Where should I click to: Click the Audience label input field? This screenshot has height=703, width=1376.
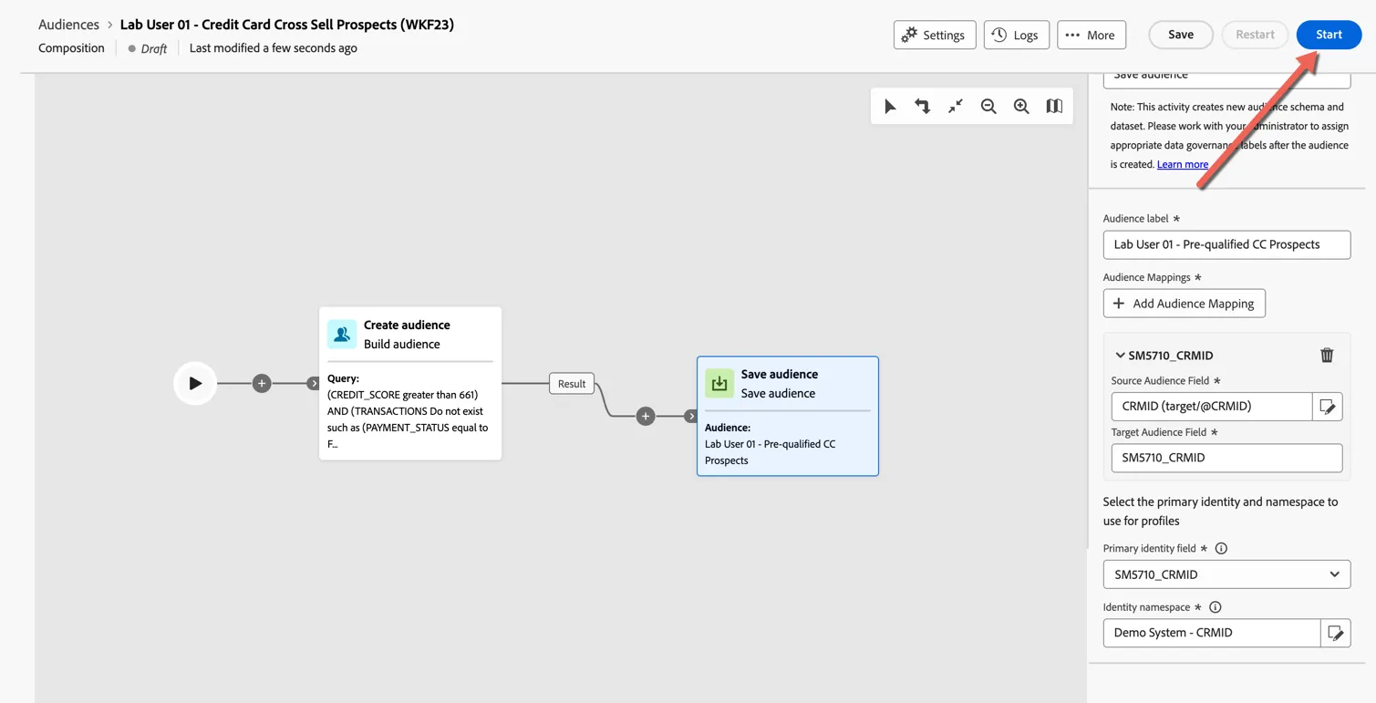pos(1226,244)
